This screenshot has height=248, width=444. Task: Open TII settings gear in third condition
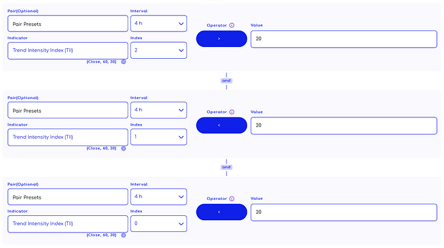pos(123,235)
